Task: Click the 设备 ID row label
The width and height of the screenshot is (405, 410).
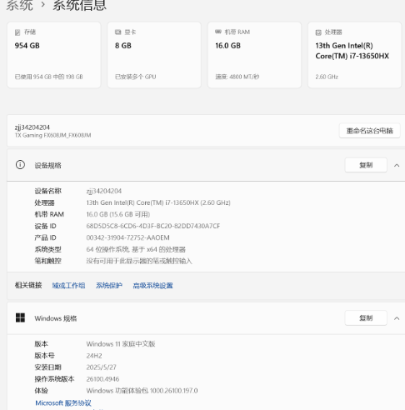Action: click(45, 226)
